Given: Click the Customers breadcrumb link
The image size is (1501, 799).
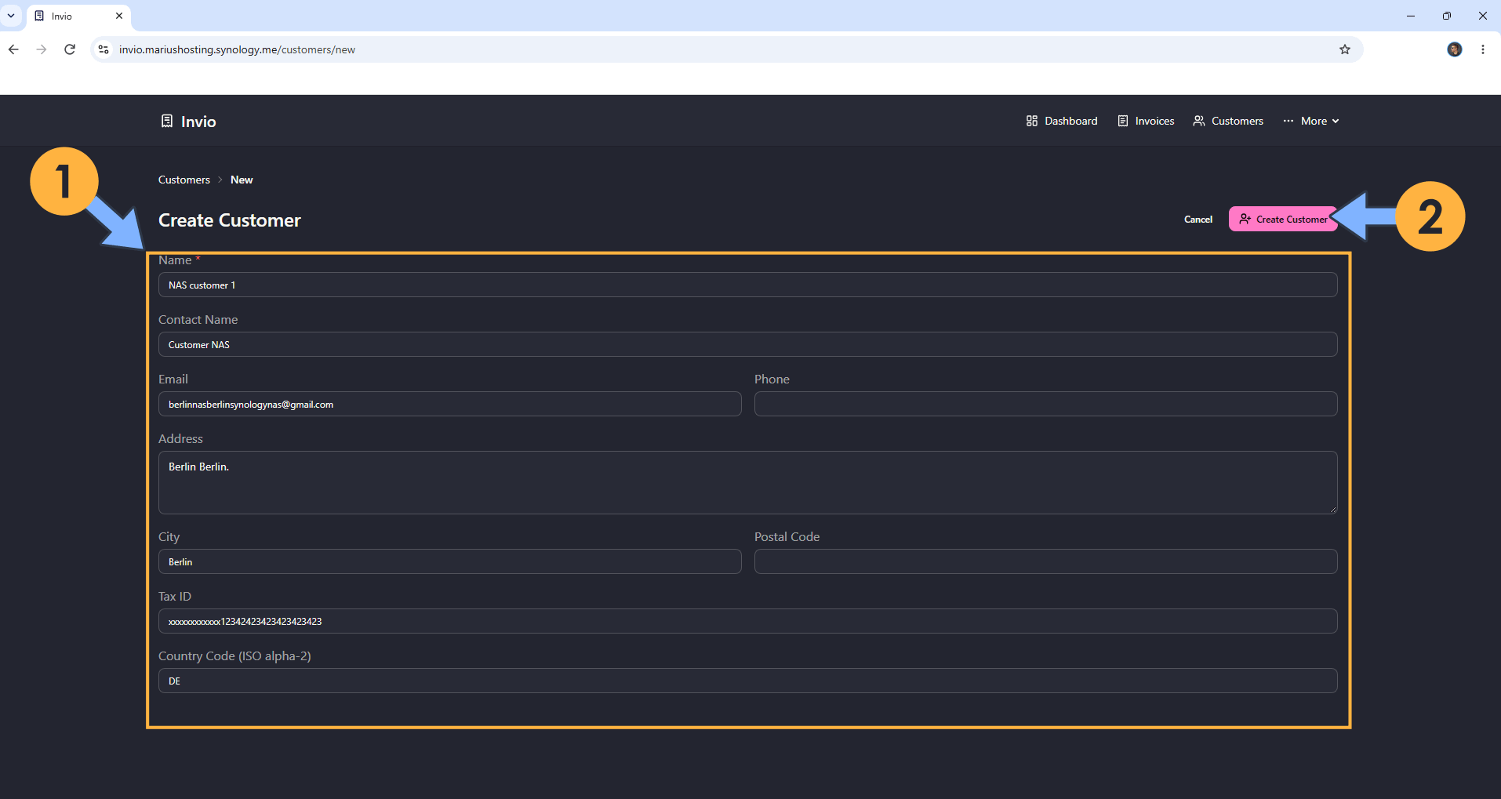Looking at the screenshot, I should [x=184, y=180].
